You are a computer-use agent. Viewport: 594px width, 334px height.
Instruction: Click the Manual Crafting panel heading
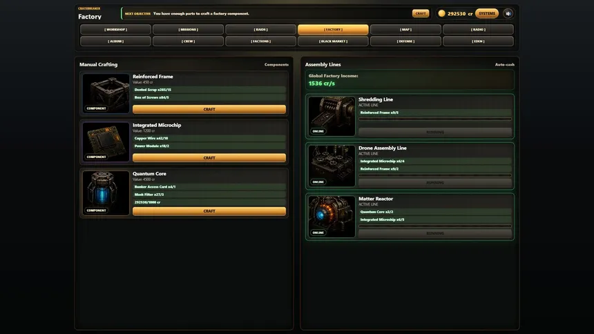(x=99, y=64)
